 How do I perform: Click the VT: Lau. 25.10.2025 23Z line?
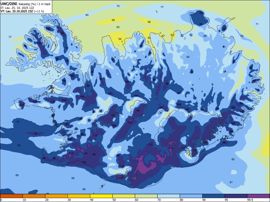(22, 11)
